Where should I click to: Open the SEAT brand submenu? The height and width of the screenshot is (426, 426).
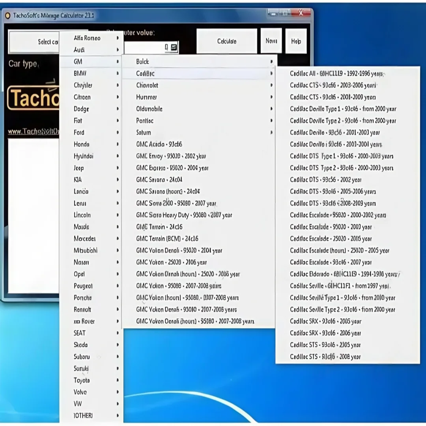91,333
